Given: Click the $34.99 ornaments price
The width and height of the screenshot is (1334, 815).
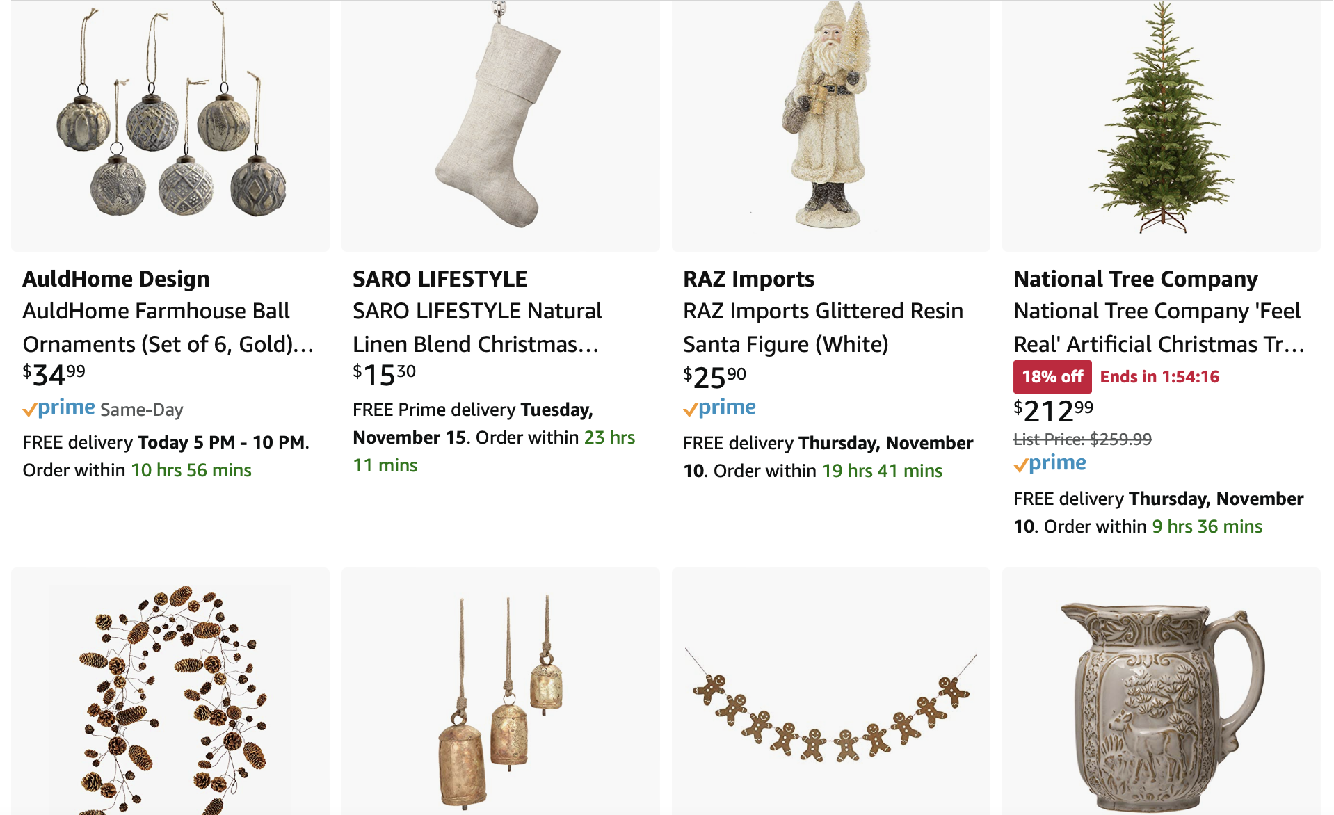Looking at the screenshot, I should tap(54, 375).
